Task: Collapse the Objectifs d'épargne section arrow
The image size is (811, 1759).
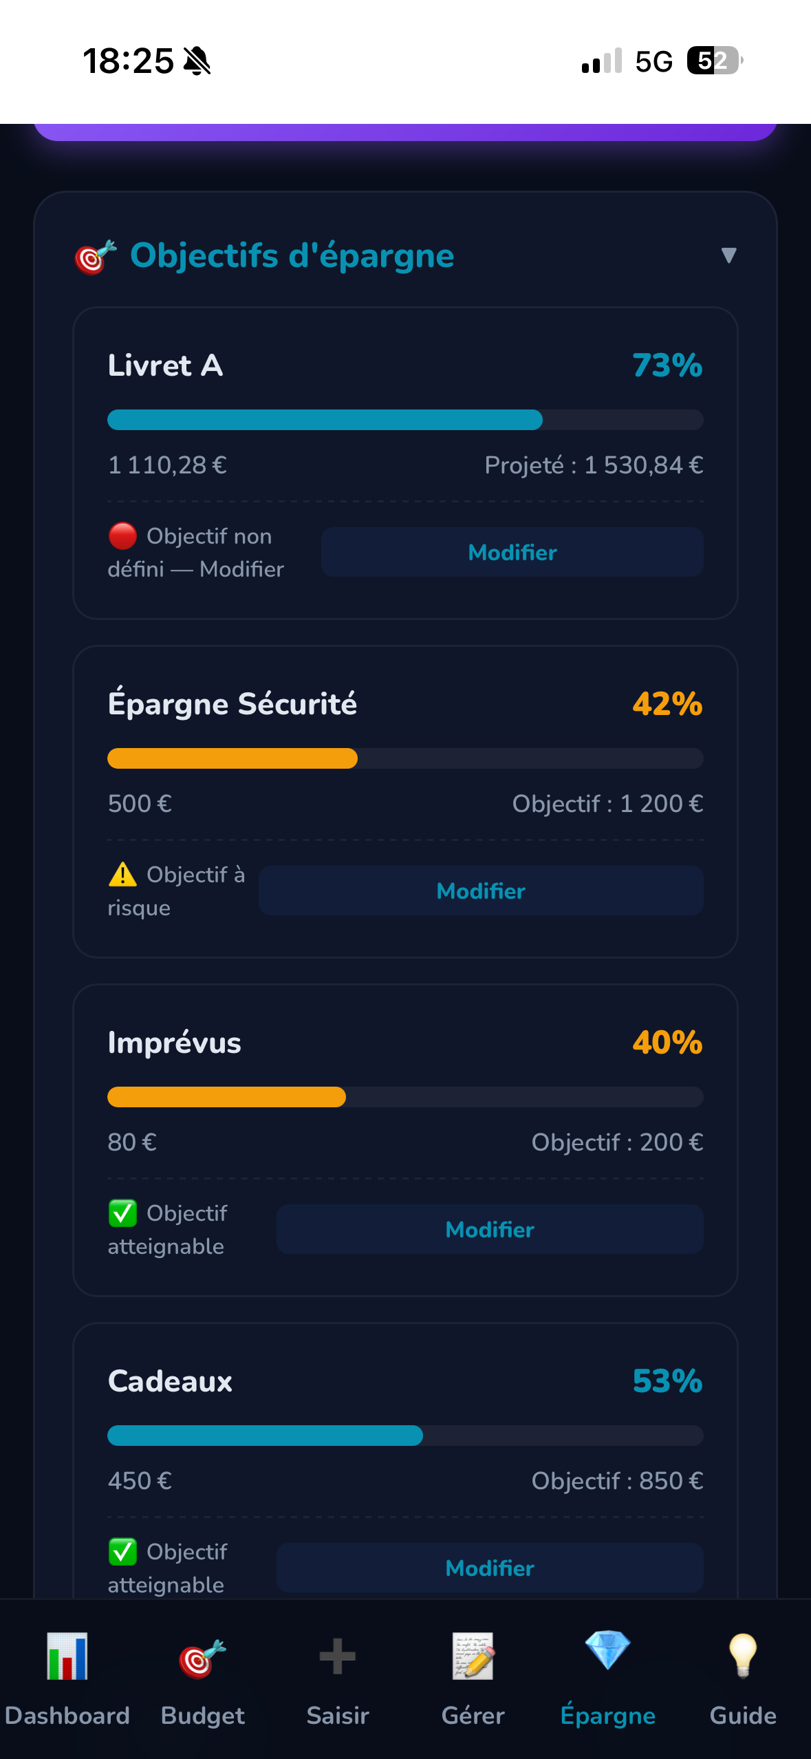Action: pyautogui.click(x=728, y=255)
